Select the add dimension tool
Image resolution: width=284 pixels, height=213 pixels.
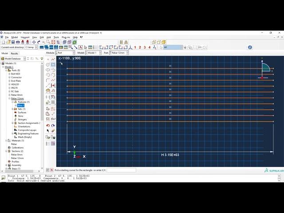click(53, 85)
